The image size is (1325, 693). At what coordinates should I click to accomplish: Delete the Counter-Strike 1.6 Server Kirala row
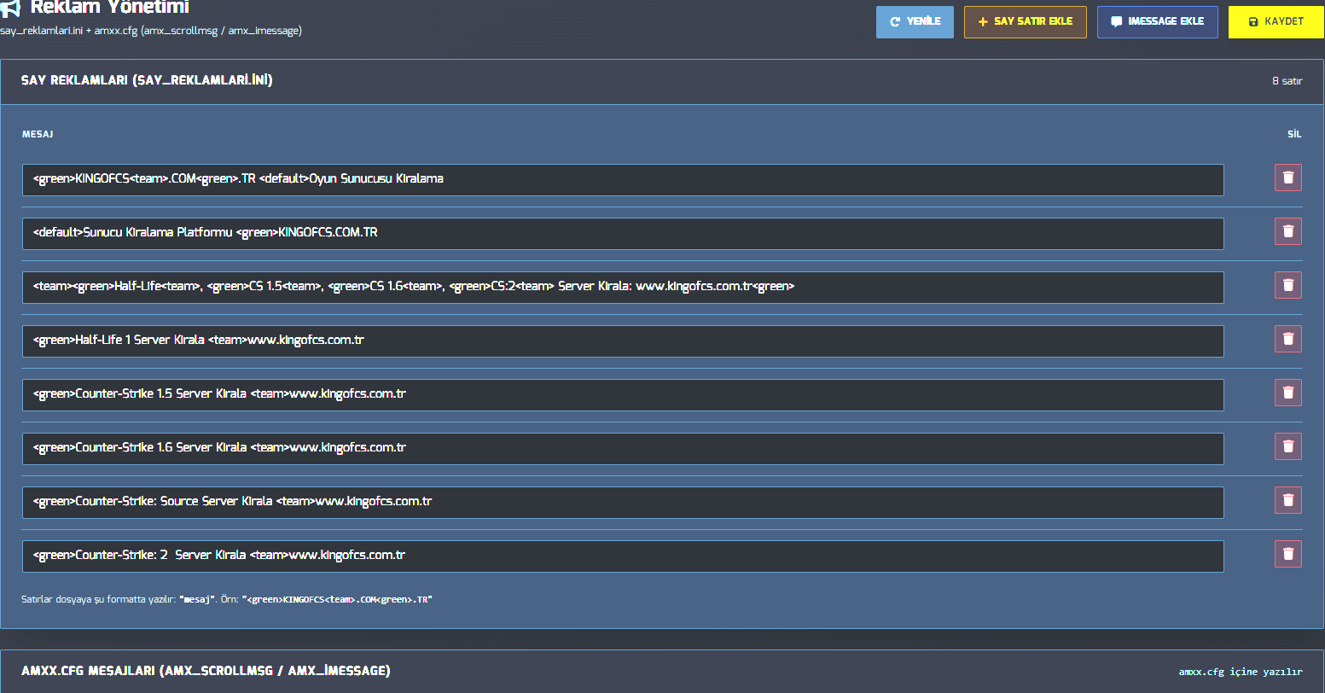pos(1288,446)
